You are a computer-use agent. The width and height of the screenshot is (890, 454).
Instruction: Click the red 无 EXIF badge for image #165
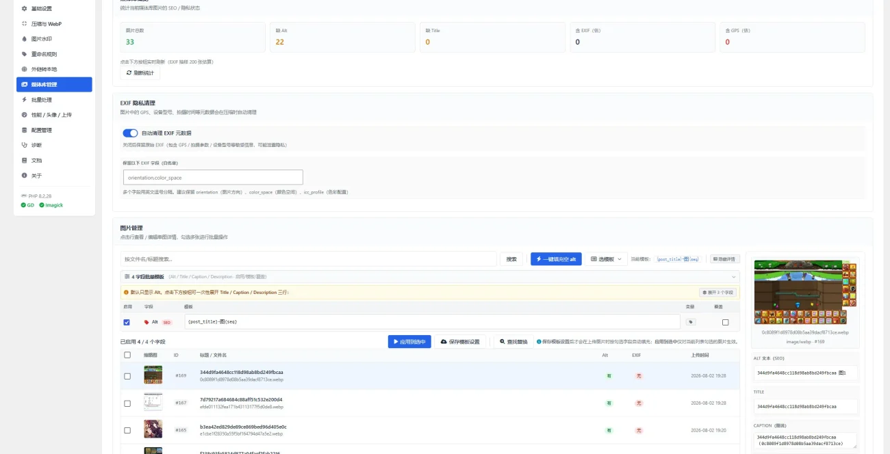[639, 431]
